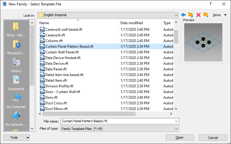Open Documents location in sidebar
231x144 pixels.
[x=16, y=83]
